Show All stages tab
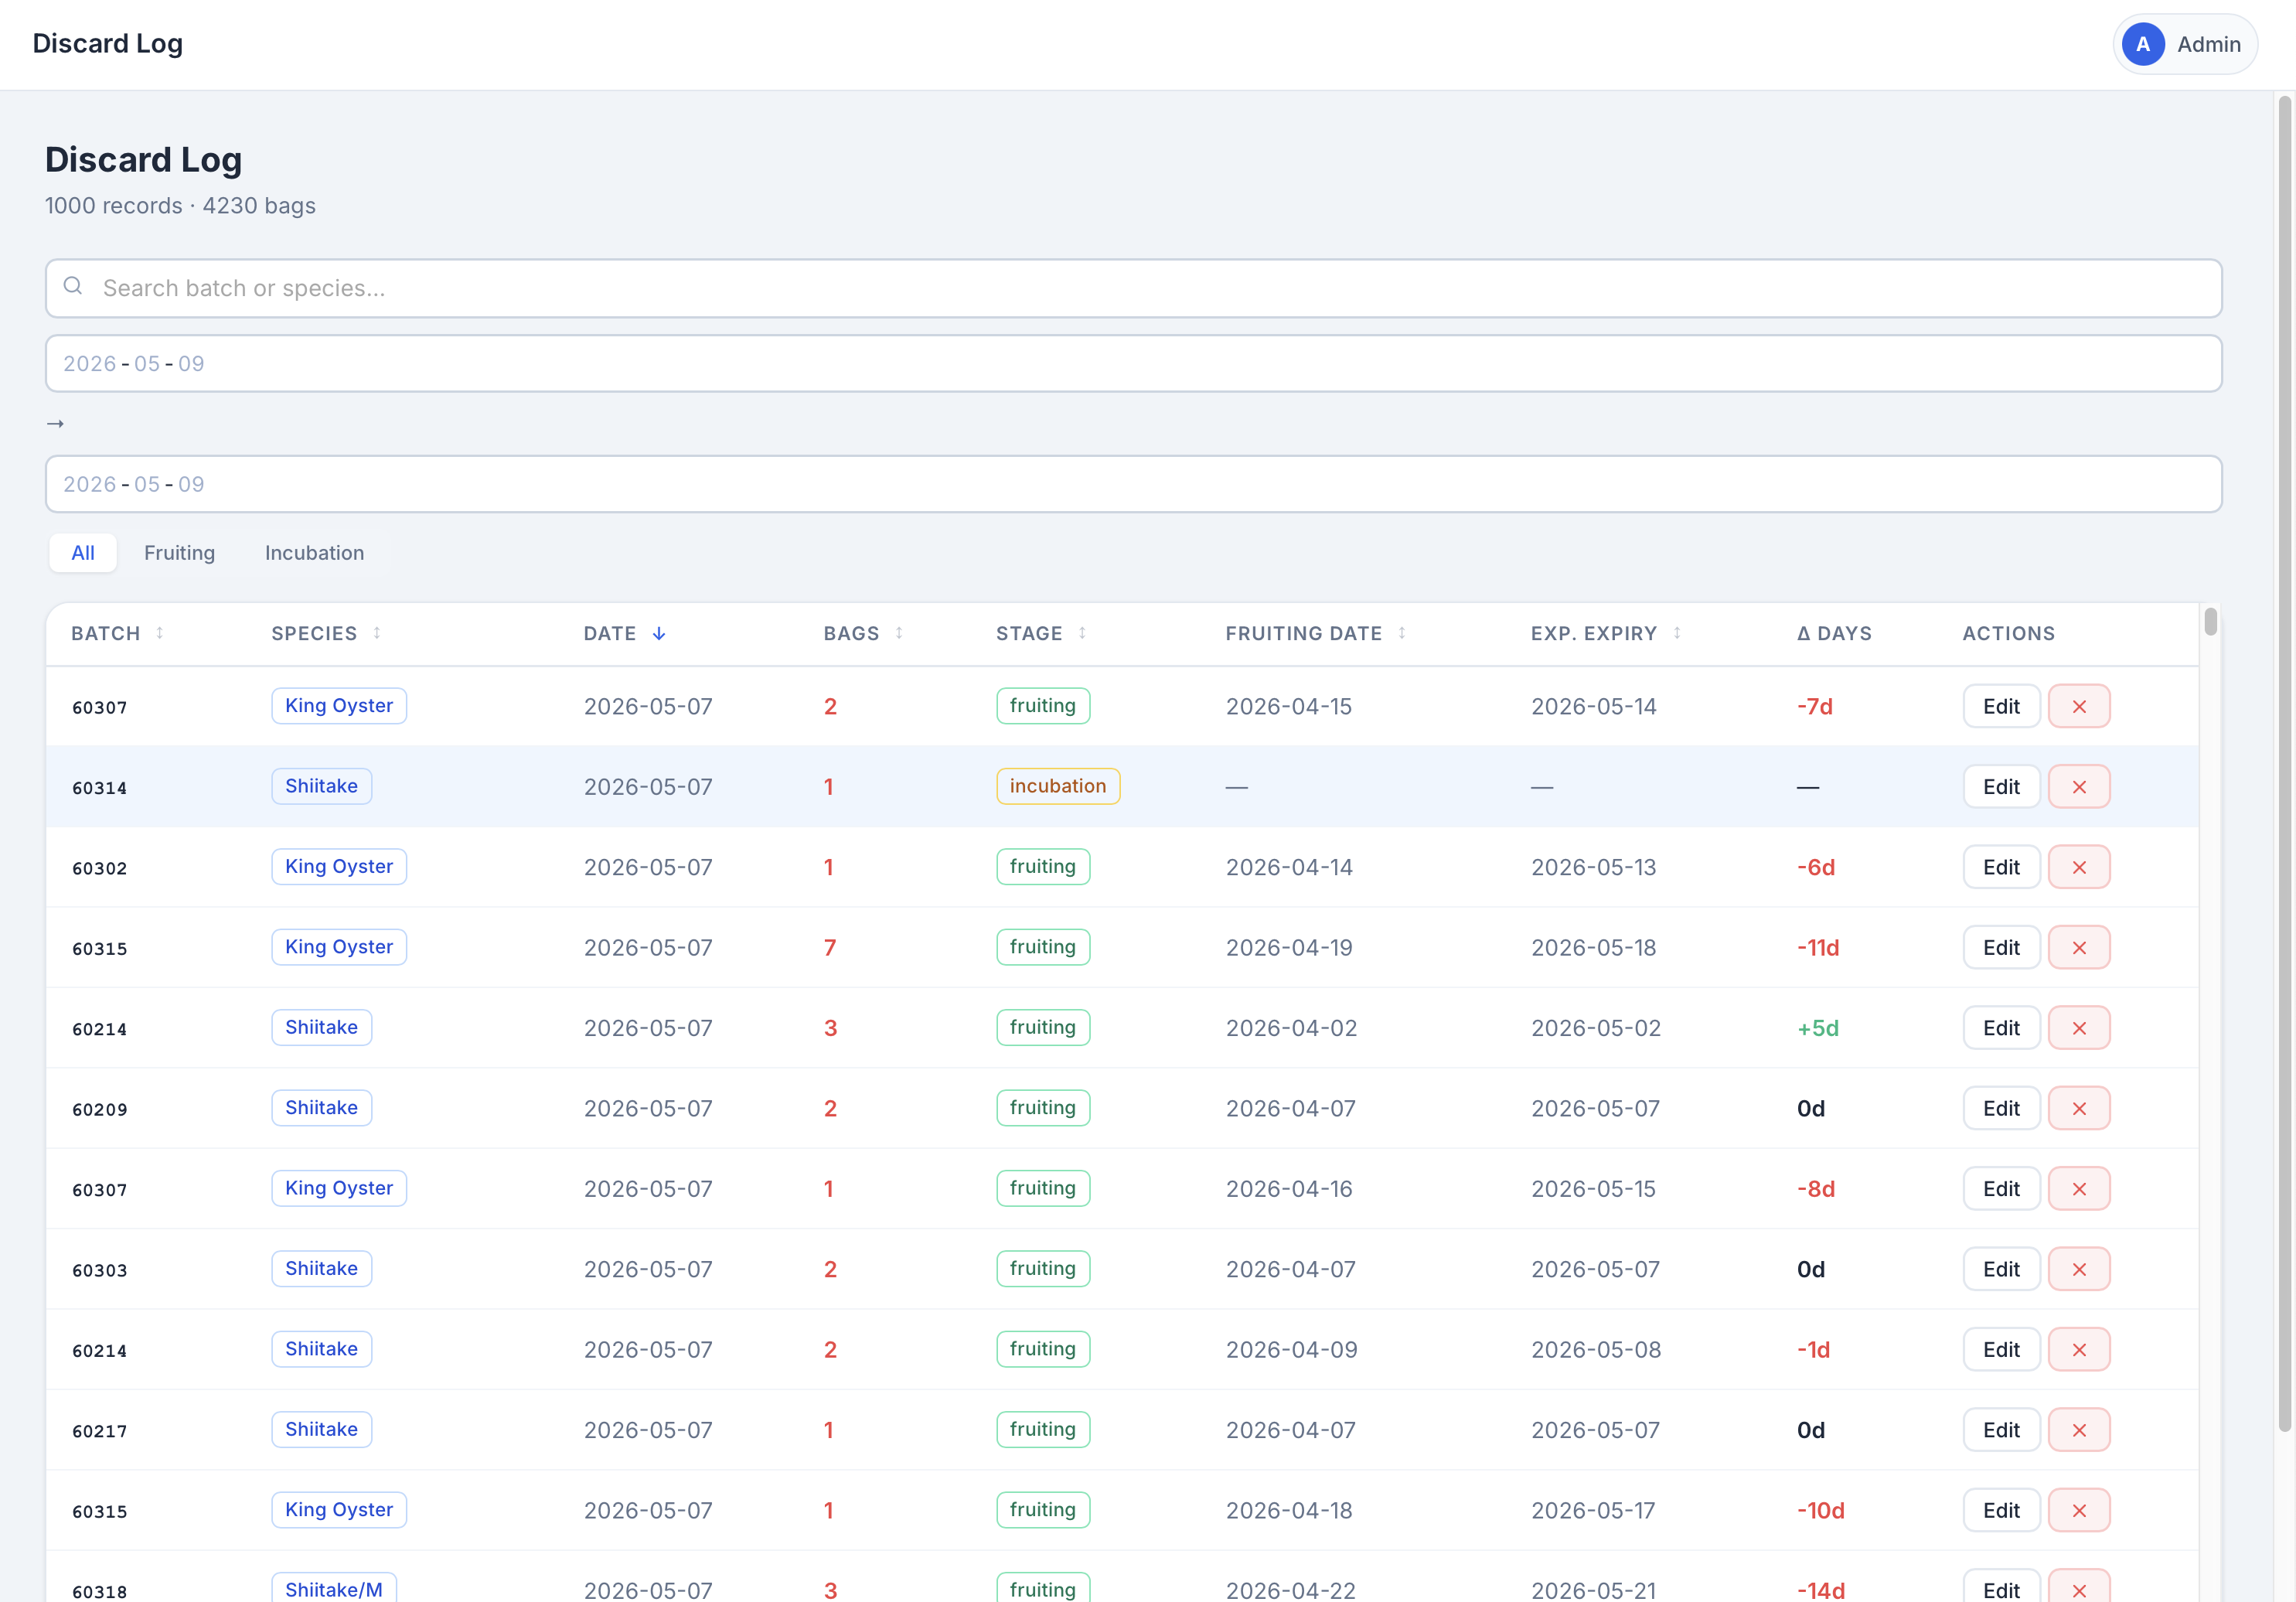 (83, 553)
